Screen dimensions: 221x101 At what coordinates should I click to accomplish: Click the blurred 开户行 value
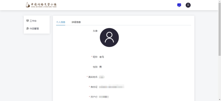click(104, 97)
